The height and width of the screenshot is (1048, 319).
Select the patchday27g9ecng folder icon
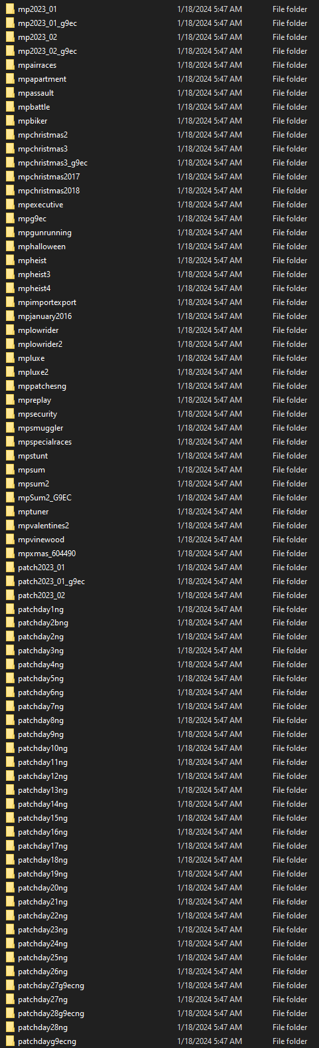click(x=9, y=986)
